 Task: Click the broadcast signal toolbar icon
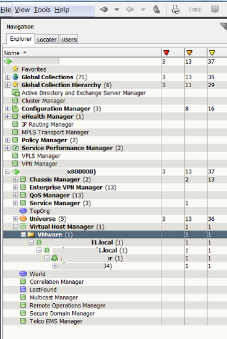pos(195,9)
